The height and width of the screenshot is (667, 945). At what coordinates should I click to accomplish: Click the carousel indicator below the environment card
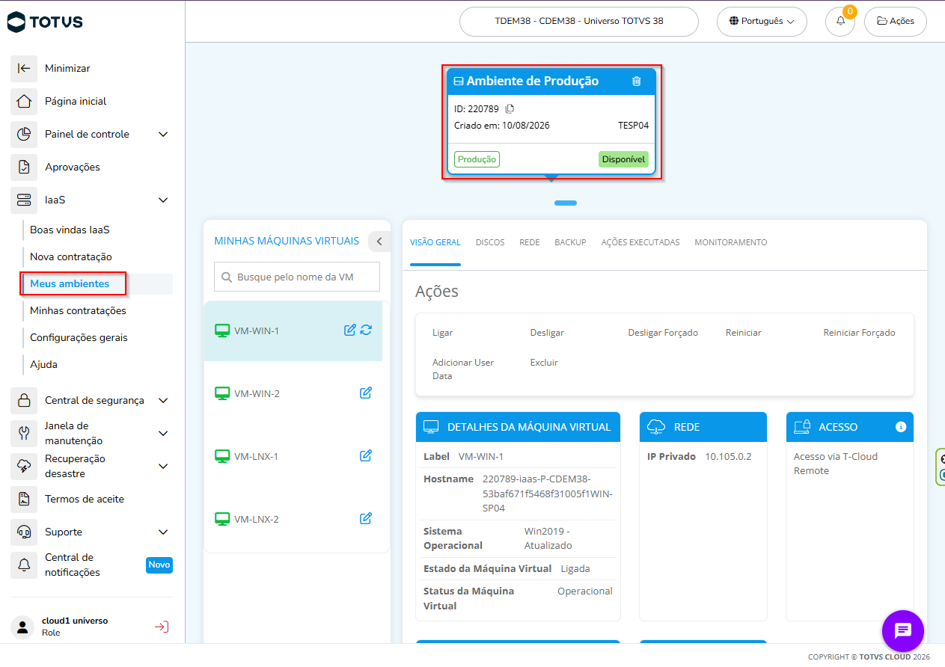coord(566,203)
